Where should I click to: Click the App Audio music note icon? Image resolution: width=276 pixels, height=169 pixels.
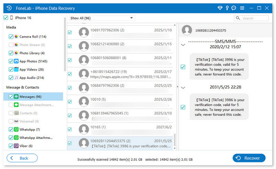[16, 77]
